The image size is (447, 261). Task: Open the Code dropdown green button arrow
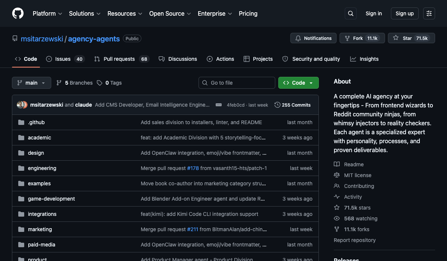click(311, 83)
